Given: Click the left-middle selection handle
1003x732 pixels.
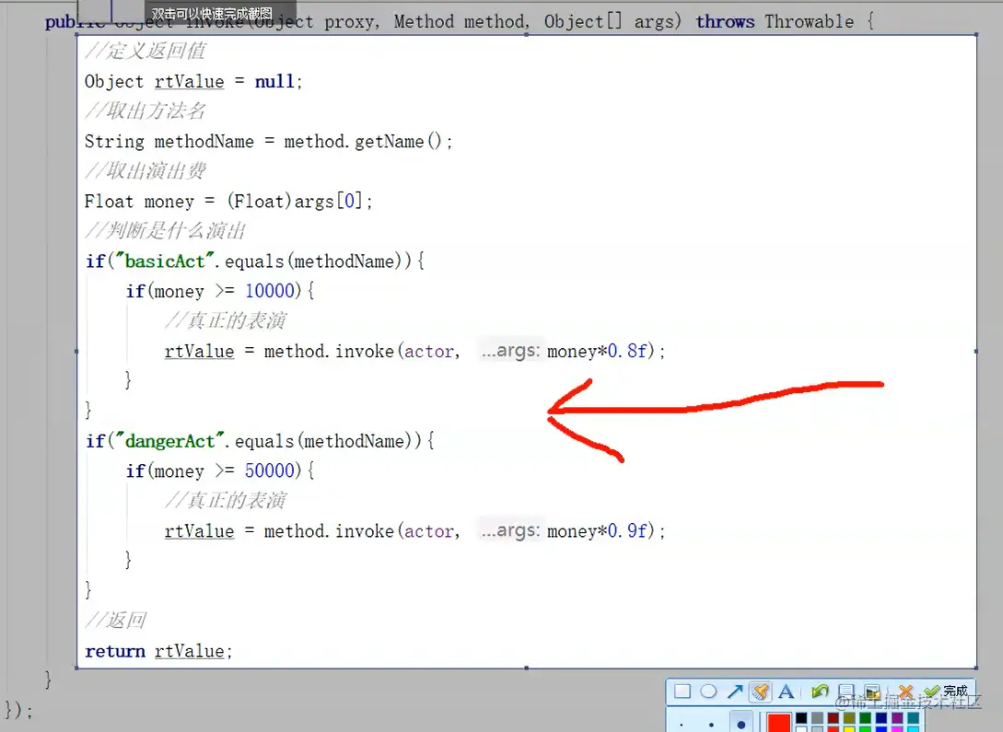Looking at the screenshot, I should tap(76, 351).
